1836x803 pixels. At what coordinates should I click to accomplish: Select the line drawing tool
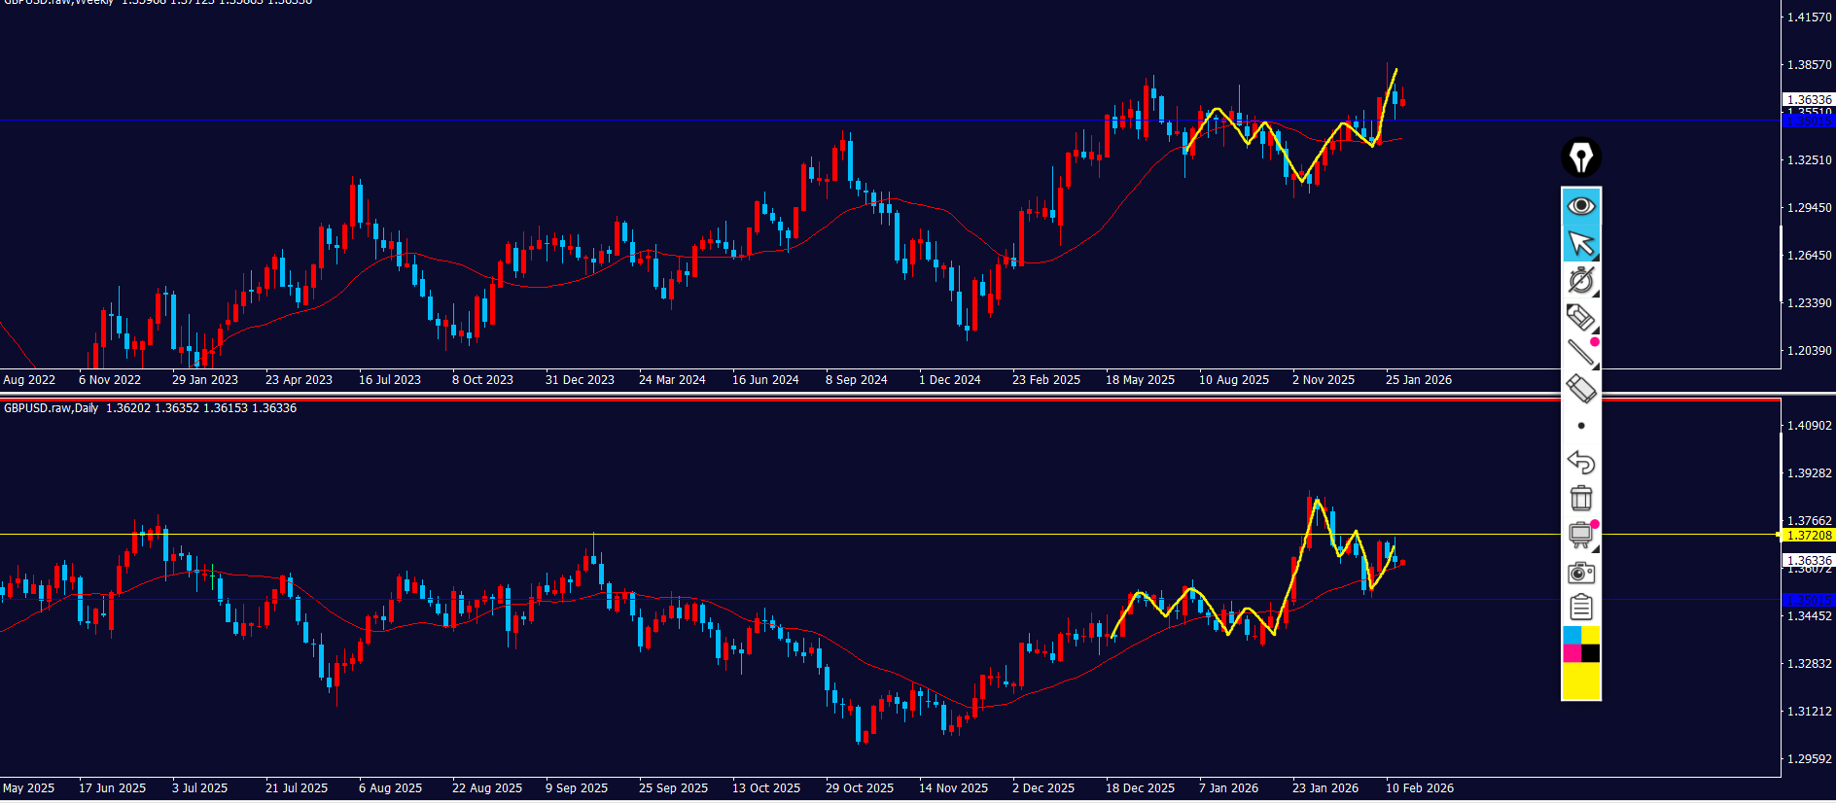tap(1580, 353)
